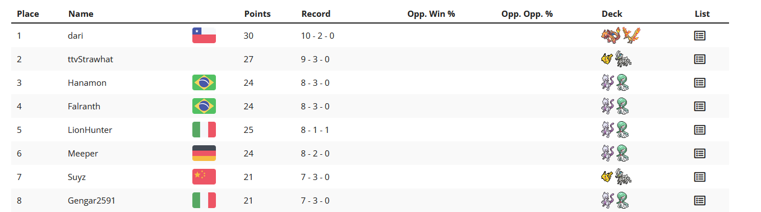Click ttvStrawhat's Pikachu deck sprites

click(x=616, y=59)
